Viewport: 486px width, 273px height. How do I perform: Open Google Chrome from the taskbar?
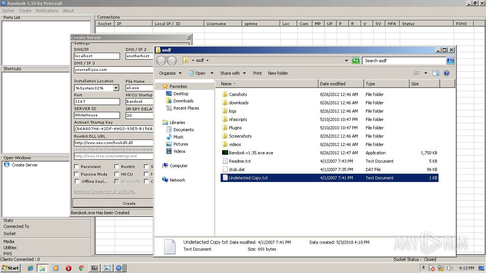(81, 268)
